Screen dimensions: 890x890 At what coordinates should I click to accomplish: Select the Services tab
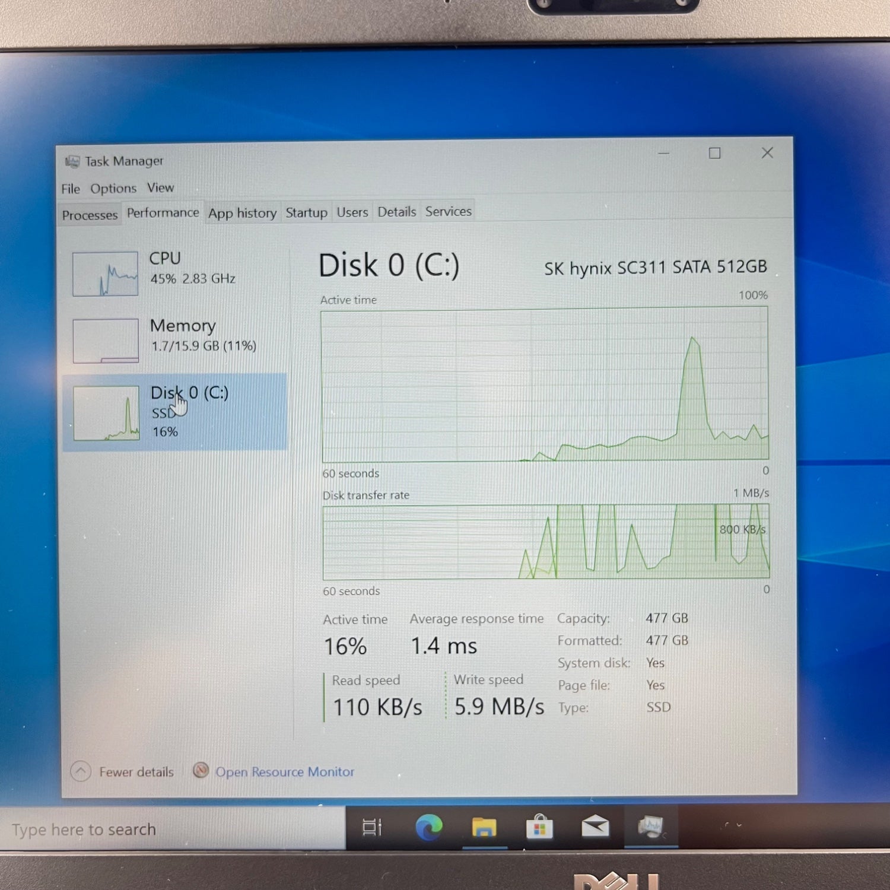coord(448,211)
